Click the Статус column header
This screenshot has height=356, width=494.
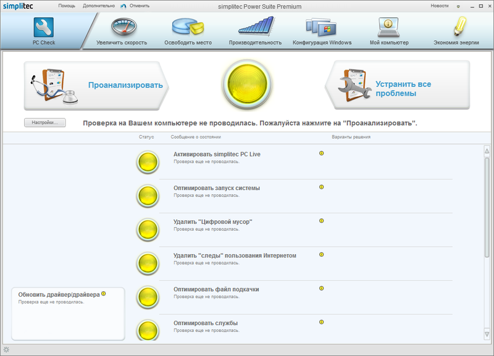click(x=146, y=137)
